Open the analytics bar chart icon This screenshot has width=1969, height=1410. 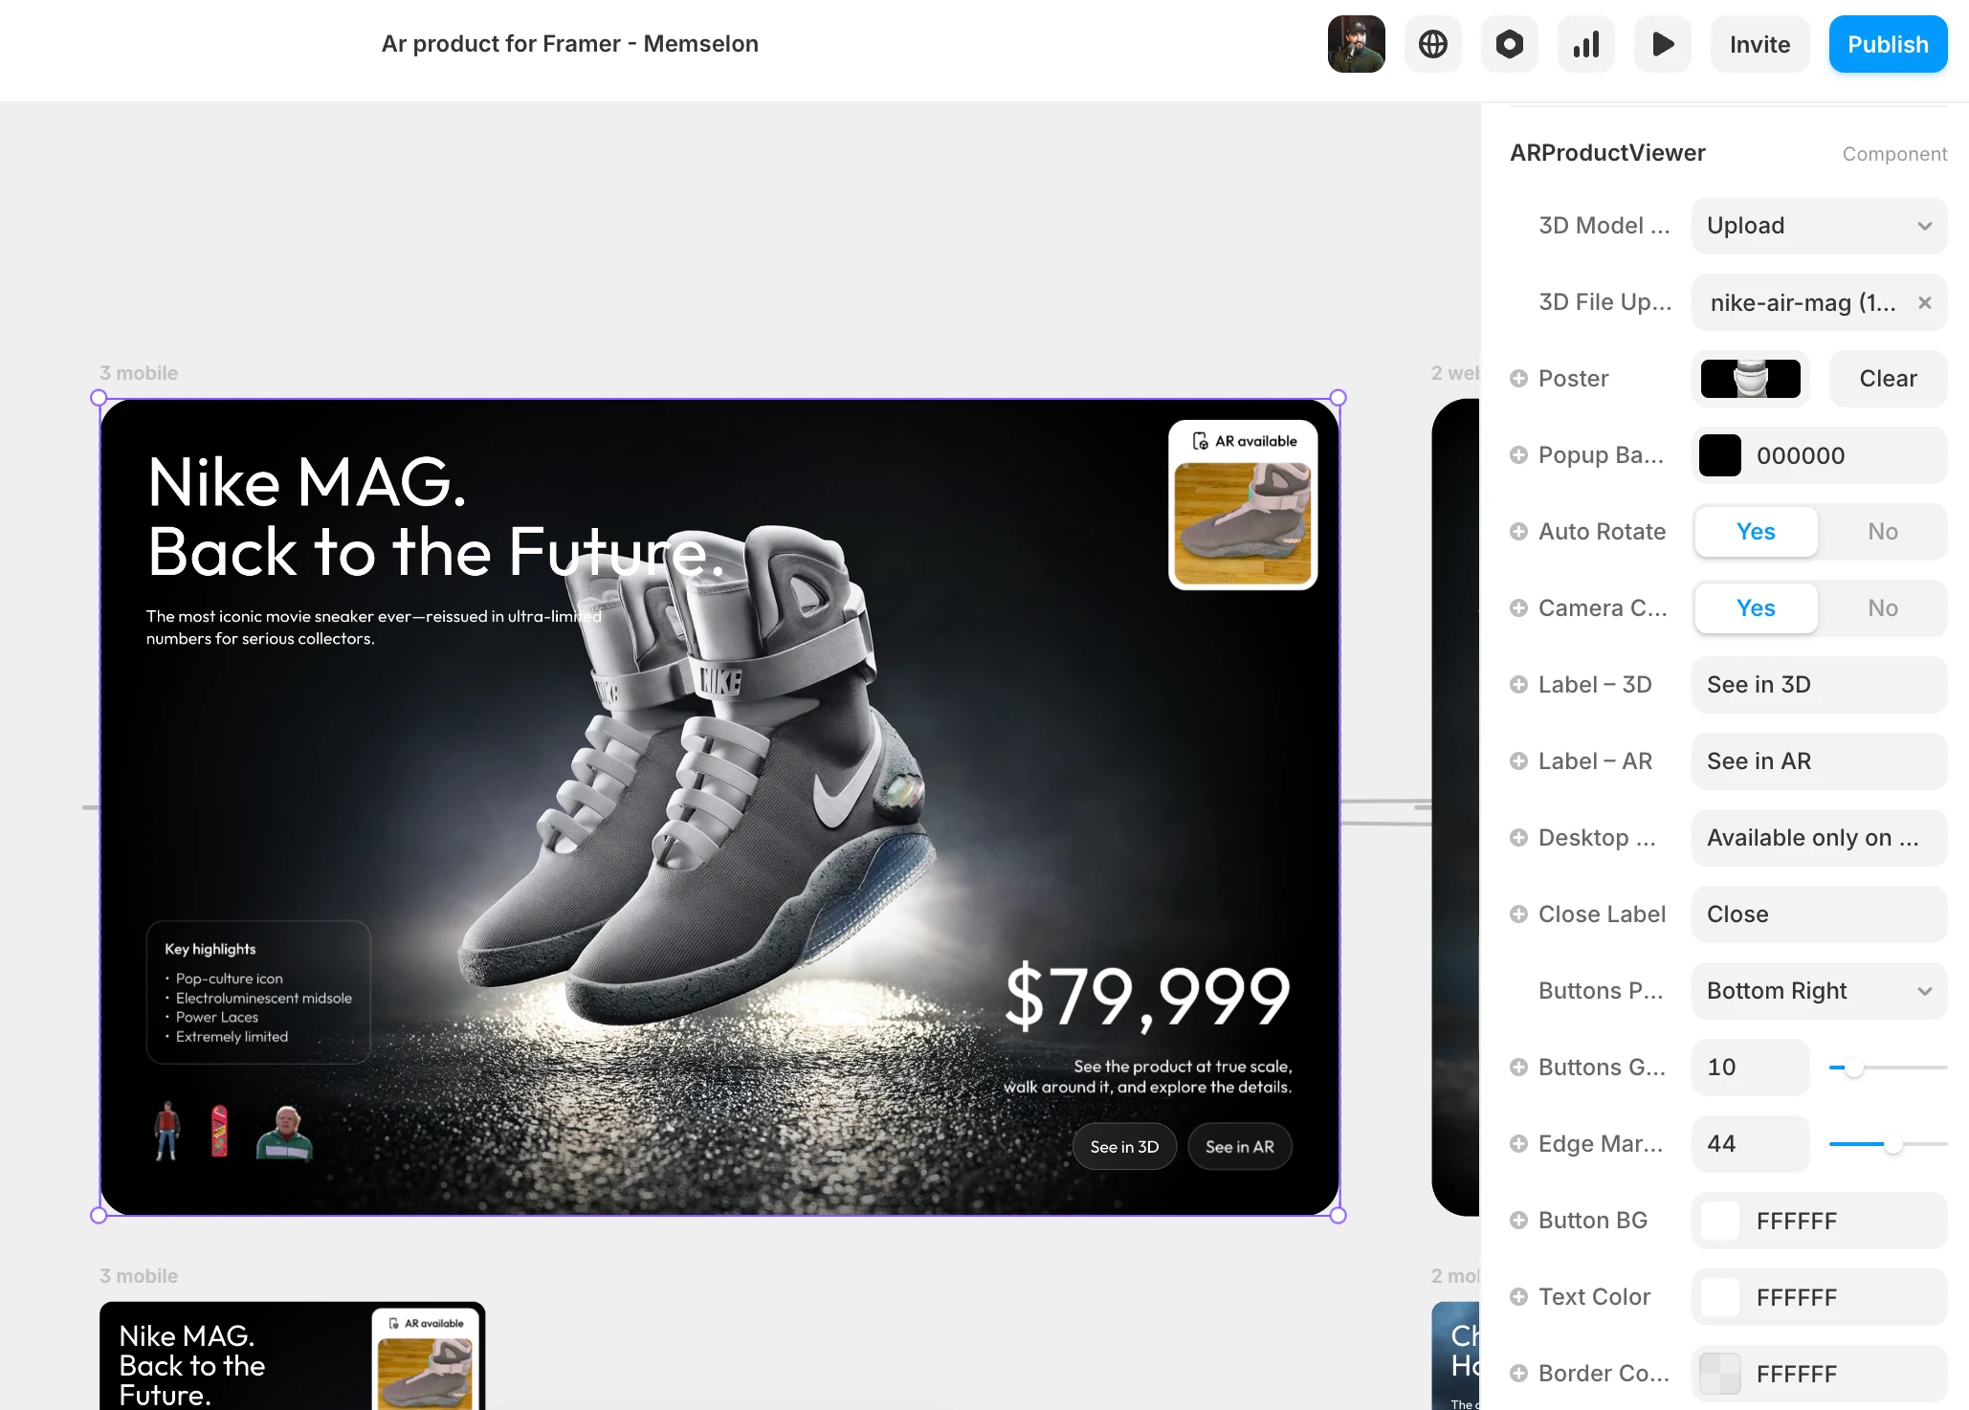point(1585,44)
